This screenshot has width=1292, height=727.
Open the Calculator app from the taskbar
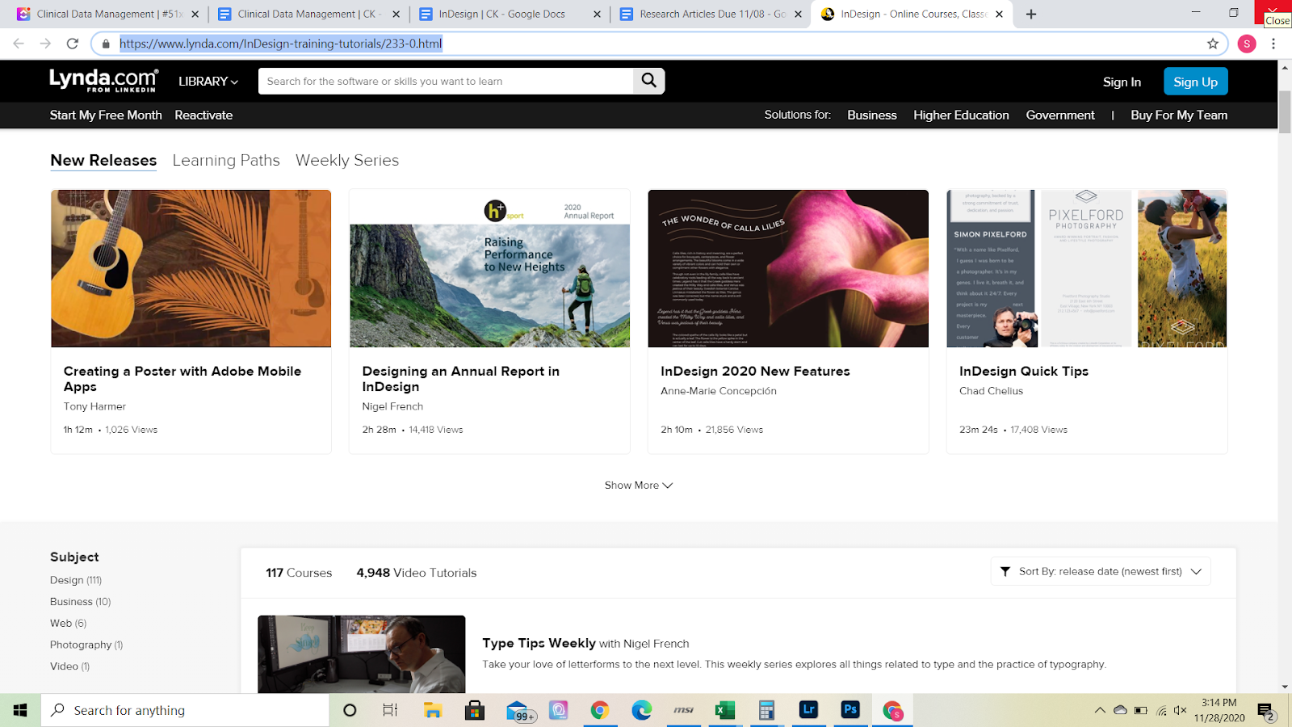tap(766, 710)
